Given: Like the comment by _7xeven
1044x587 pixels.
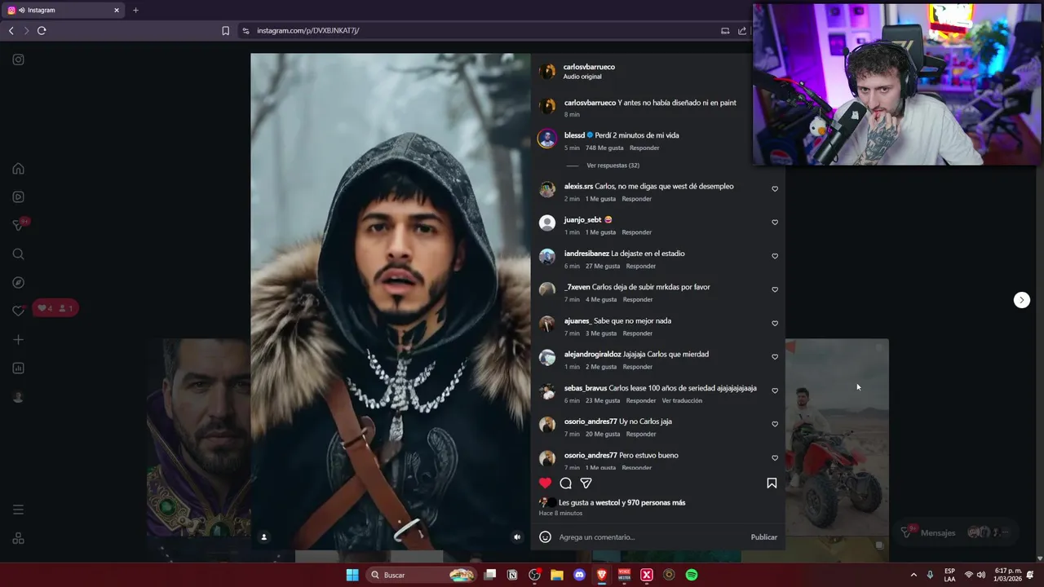Looking at the screenshot, I should (775, 289).
